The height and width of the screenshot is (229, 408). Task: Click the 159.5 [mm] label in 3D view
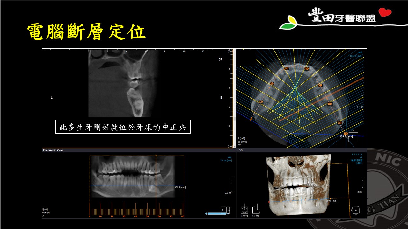pyautogui.click(x=332, y=201)
